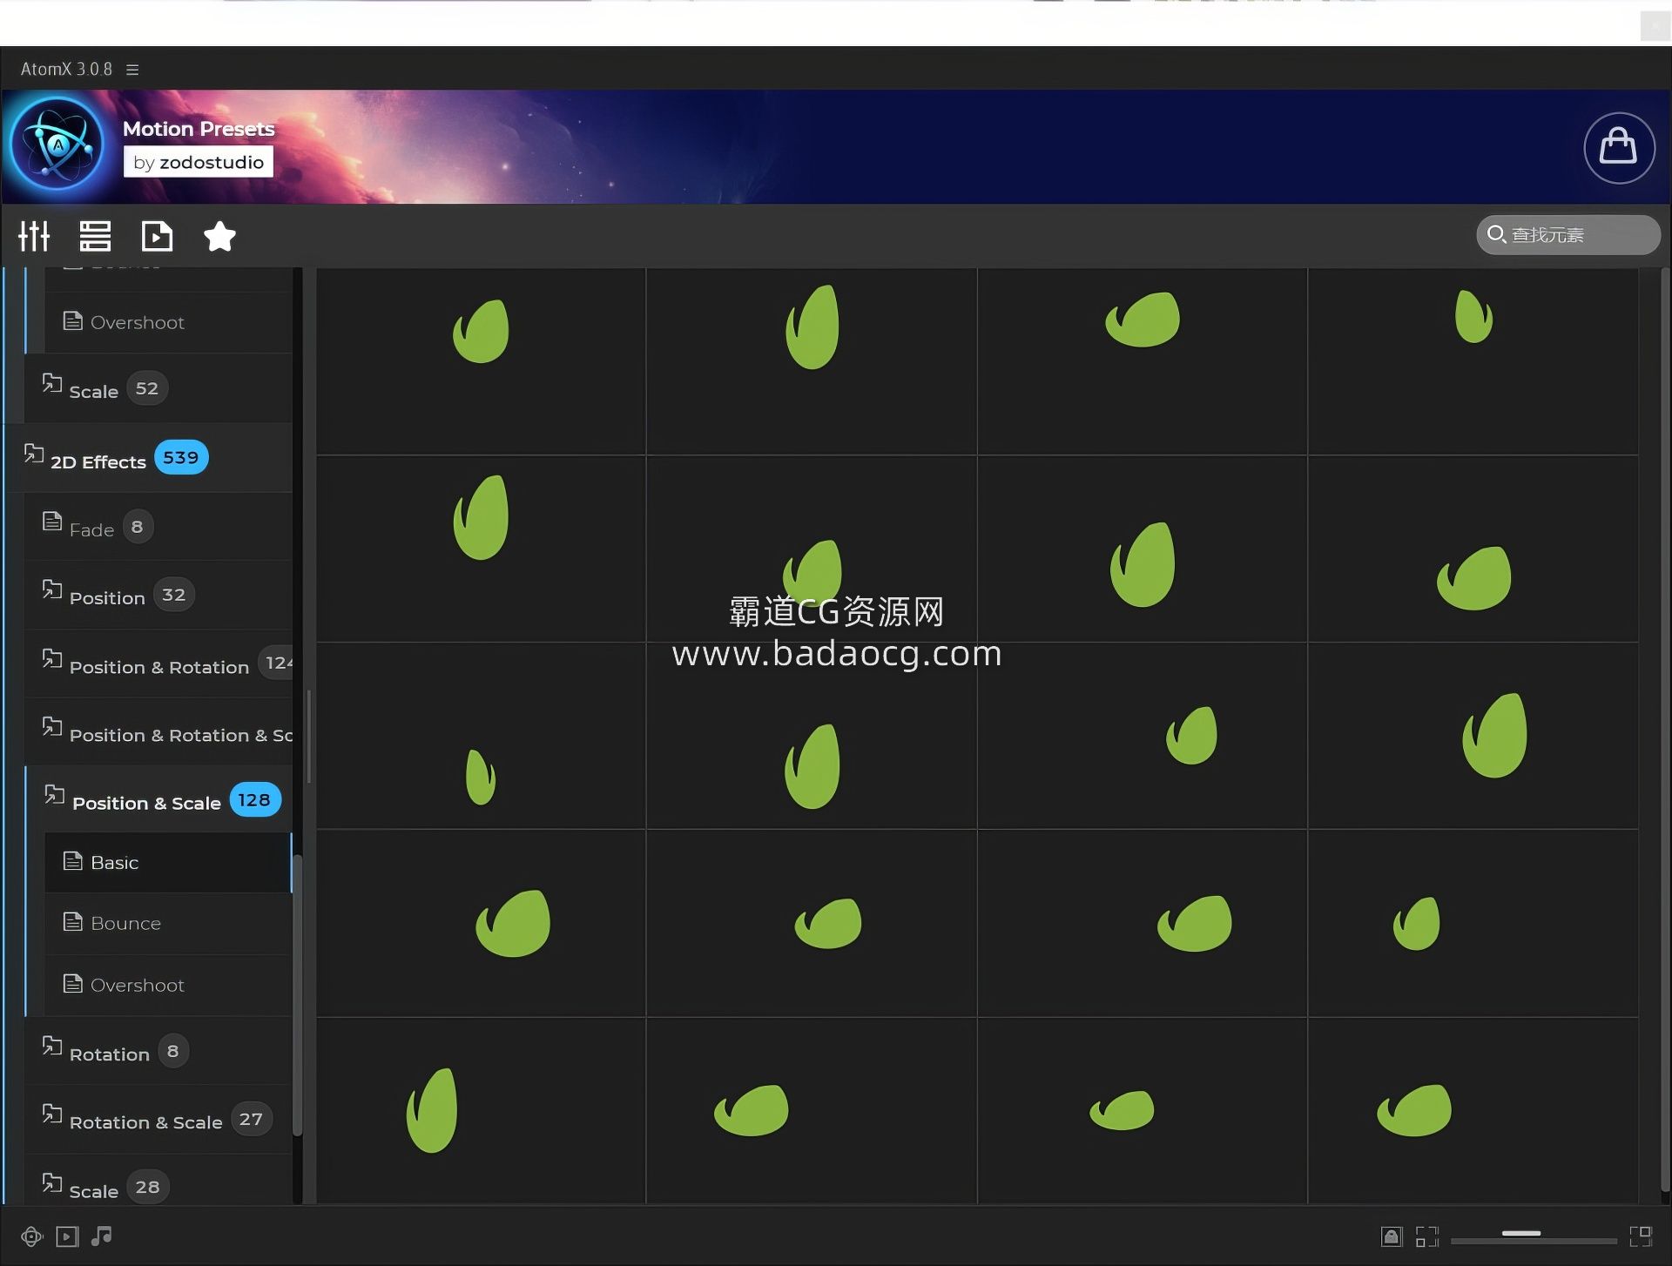1672x1266 pixels.
Task: Toggle the sound music note icon
Action: [x=102, y=1236]
